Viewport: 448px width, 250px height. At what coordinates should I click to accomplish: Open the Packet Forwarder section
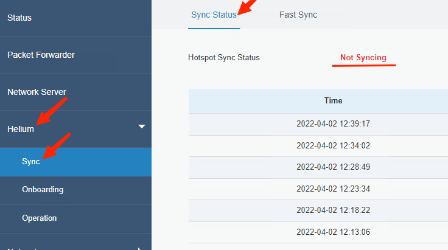[75, 55]
